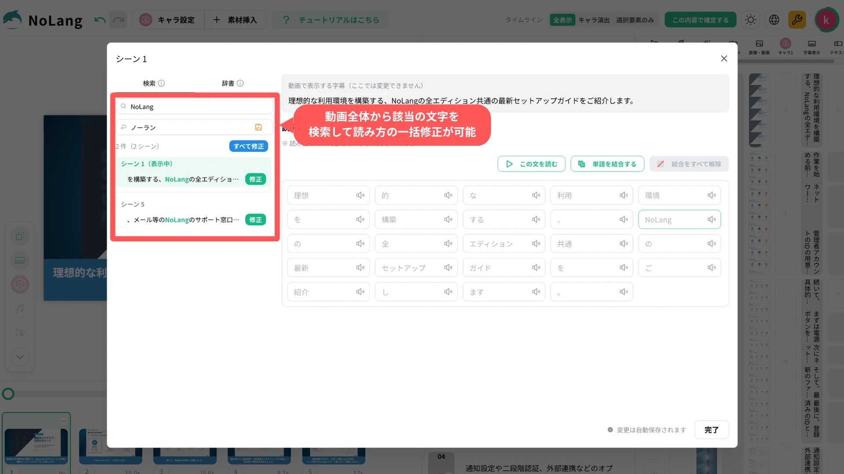Play audio for the word 紹介

point(360,292)
